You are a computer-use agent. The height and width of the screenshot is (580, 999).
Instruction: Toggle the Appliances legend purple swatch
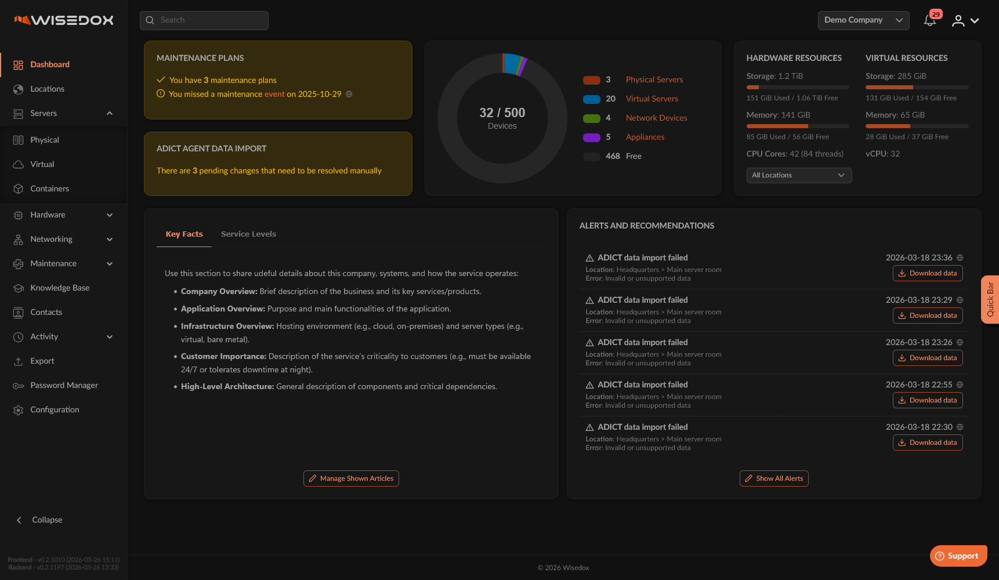click(591, 137)
